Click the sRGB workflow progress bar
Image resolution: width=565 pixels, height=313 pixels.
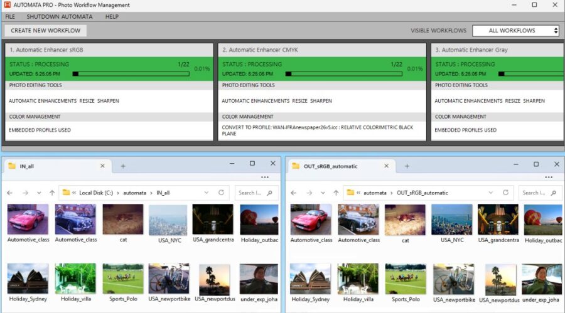click(x=131, y=74)
